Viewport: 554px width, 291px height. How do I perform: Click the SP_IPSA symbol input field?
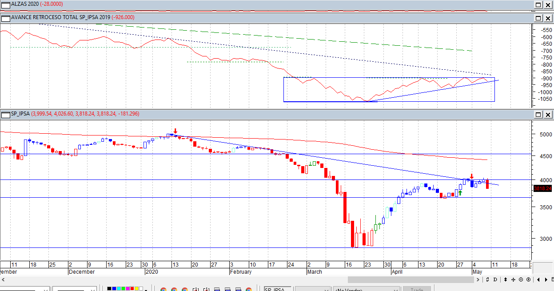277,289
